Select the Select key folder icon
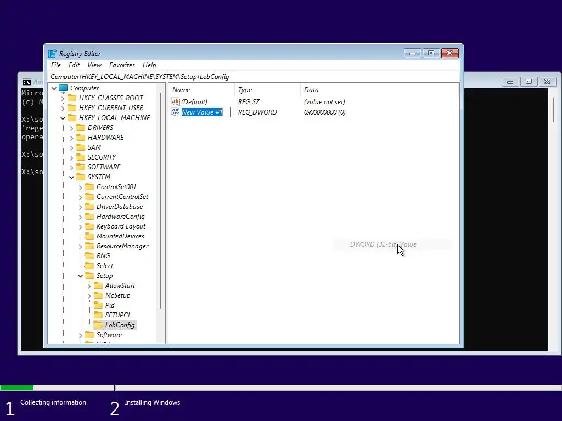This screenshot has width=562, height=421. point(89,265)
